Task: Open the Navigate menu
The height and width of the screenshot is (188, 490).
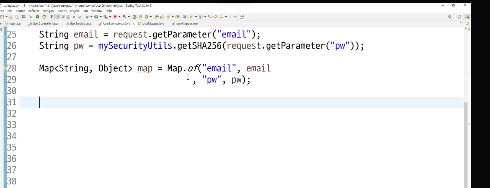Action: [x=48, y=11]
